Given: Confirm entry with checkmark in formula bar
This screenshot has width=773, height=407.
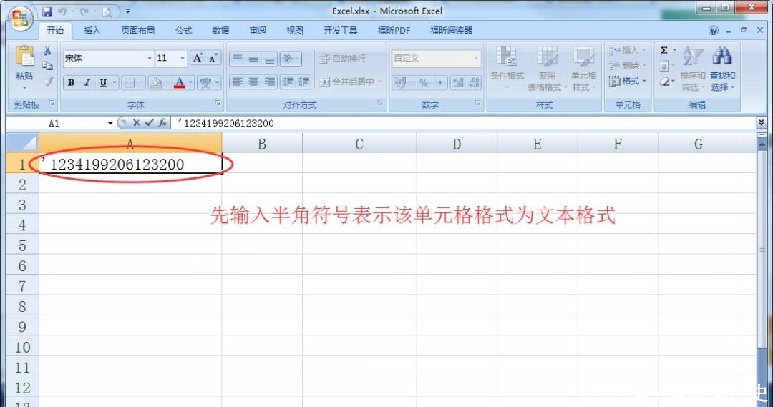Looking at the screenshot, I should pos(150,123).
